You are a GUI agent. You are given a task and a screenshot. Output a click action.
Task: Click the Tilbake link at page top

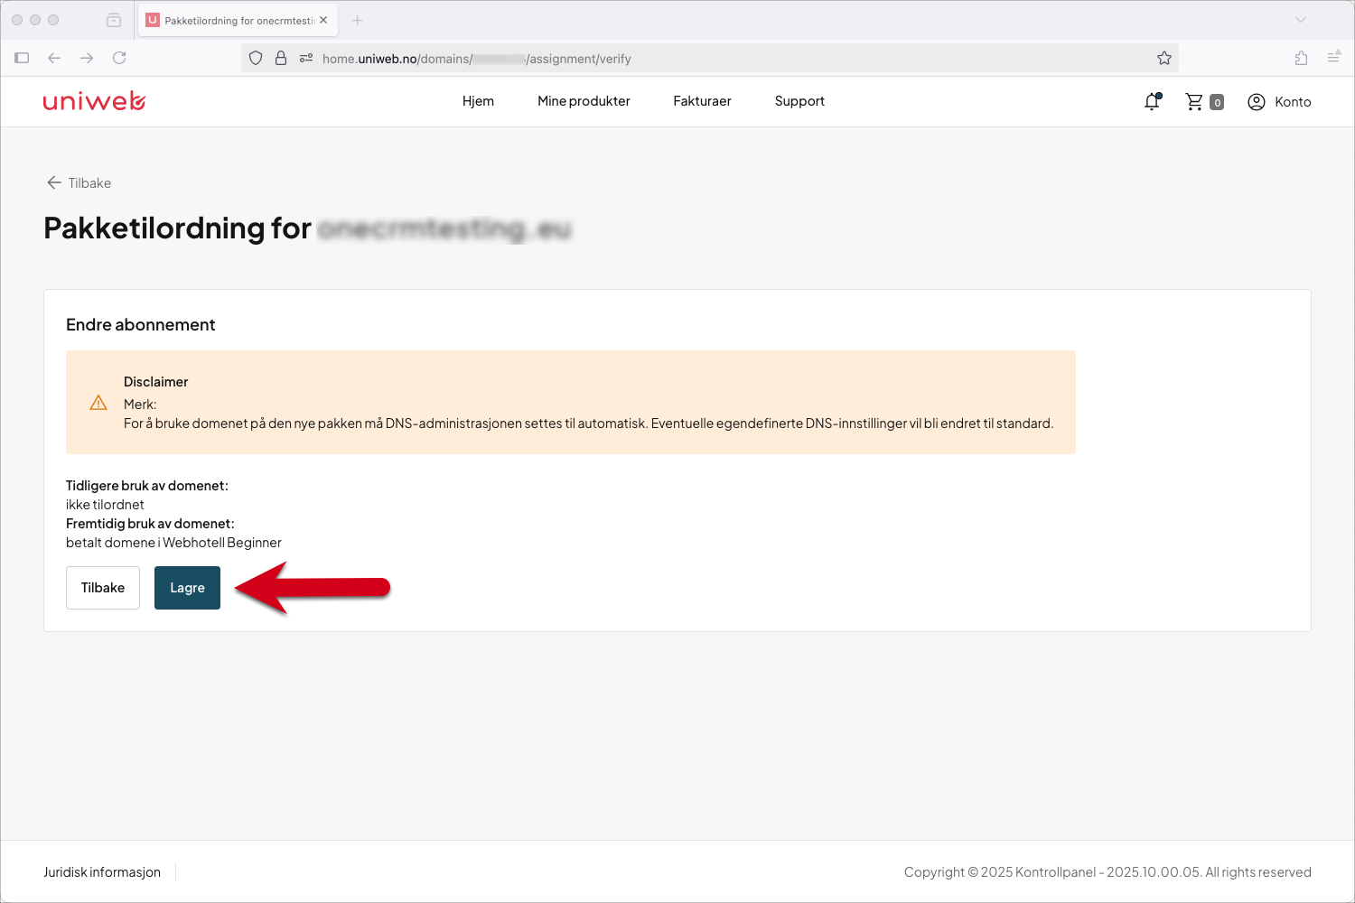click(x=79, y=183)
